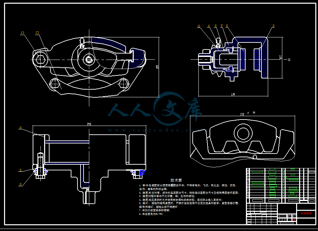Screen dimensions: 318x231
Task: Click the watermark logo in the drawing center
Action: click(168, 108)
